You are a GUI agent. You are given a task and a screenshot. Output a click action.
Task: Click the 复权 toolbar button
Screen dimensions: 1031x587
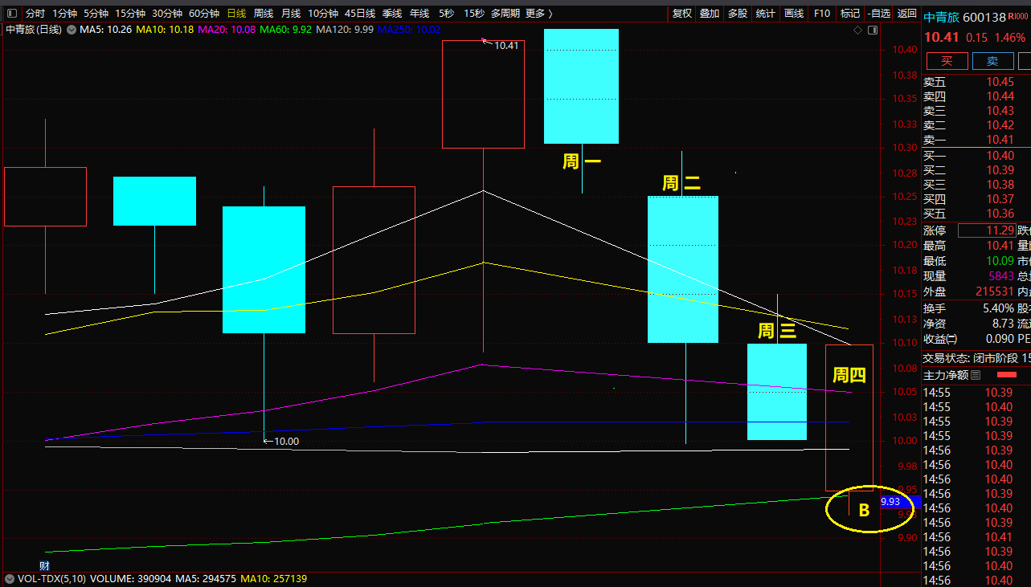682,14
